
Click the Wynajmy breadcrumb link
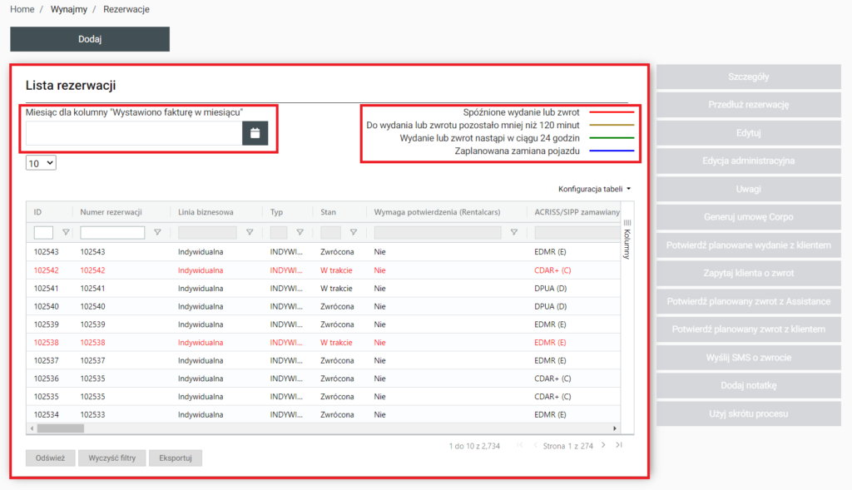click(68, 9)
